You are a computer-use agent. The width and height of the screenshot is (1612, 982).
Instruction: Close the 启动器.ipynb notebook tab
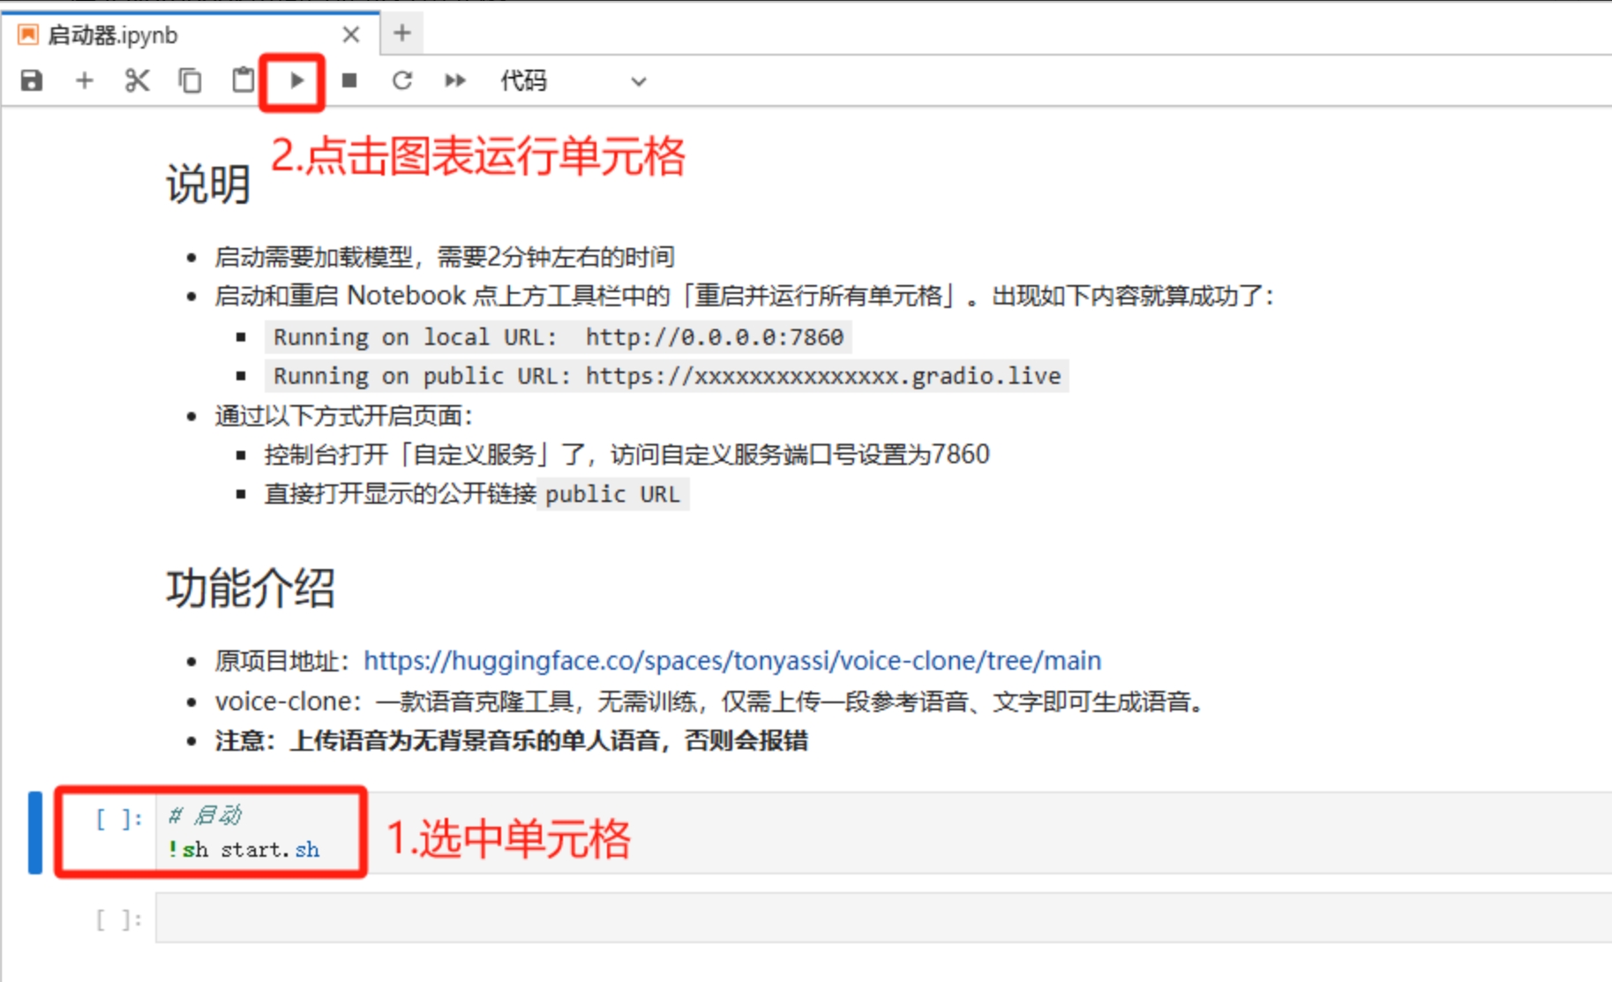pos(351,35)
